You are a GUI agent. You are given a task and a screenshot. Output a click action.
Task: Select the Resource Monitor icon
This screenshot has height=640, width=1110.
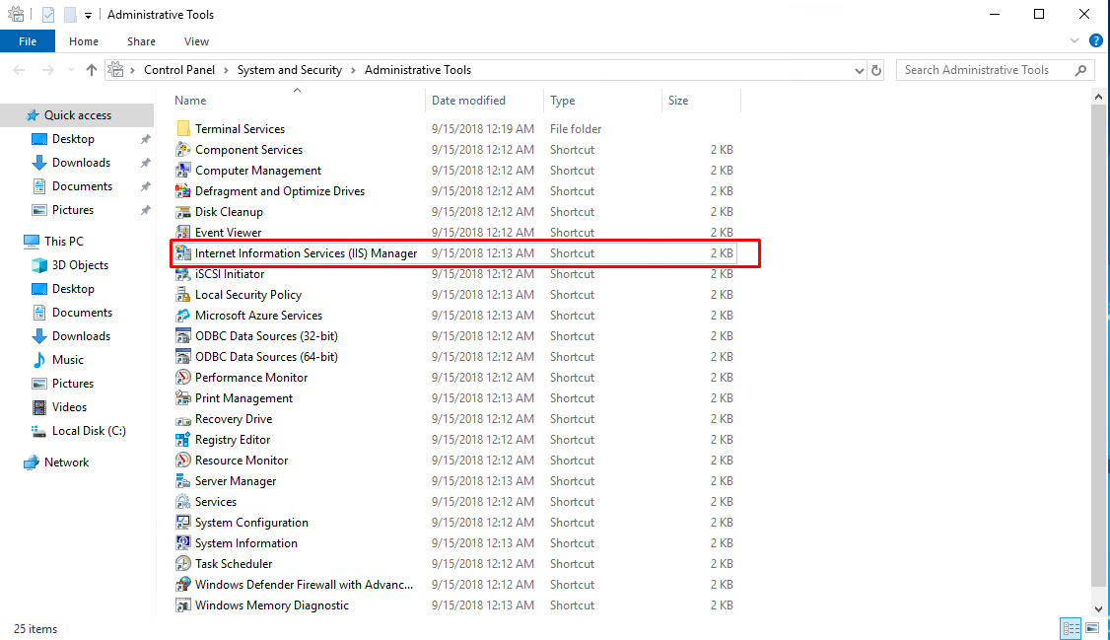pos(182,461)
